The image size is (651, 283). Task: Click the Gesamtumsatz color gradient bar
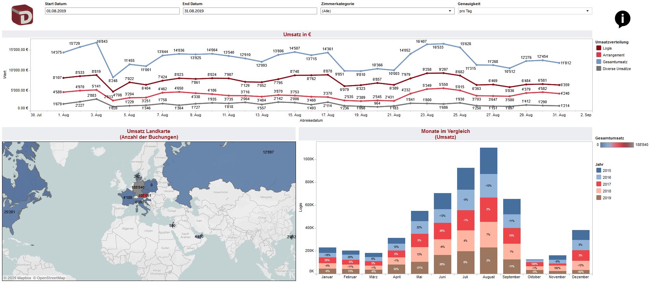617,145
